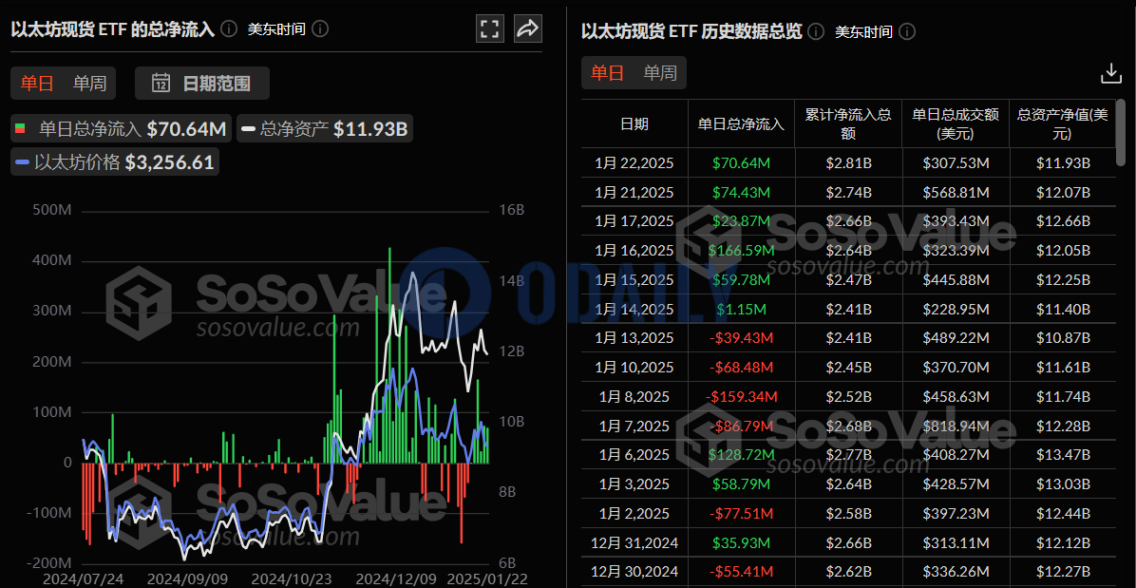Open fullscreen view of net inflow chart

click(x=490, y=28)
